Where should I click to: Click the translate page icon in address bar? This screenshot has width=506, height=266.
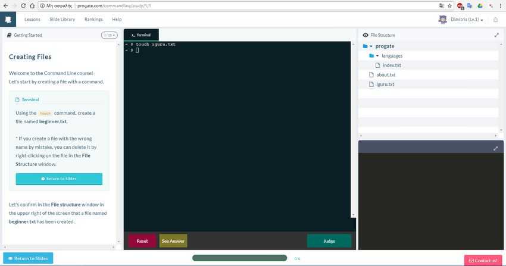click(442, 6)
